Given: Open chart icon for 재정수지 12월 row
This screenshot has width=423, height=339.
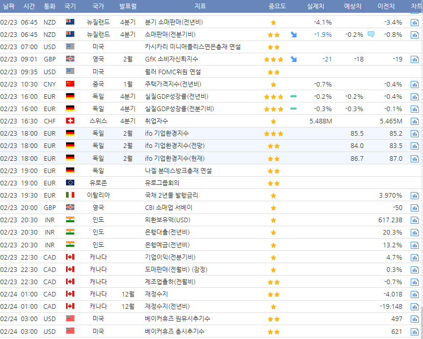Looking at the screenshot, I should 415,294.
